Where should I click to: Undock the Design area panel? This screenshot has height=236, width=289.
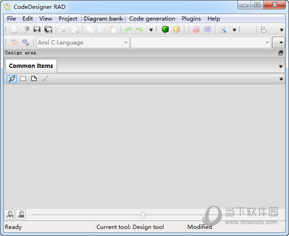click(281, 53)
